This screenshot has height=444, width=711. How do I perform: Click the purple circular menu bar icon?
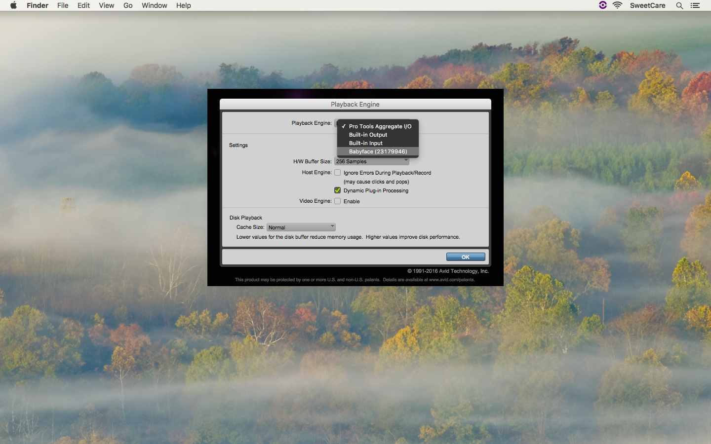coord(602,5)
